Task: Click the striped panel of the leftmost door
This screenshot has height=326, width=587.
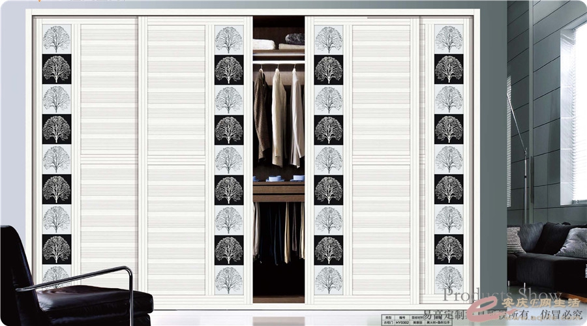Action: point(108,156)
